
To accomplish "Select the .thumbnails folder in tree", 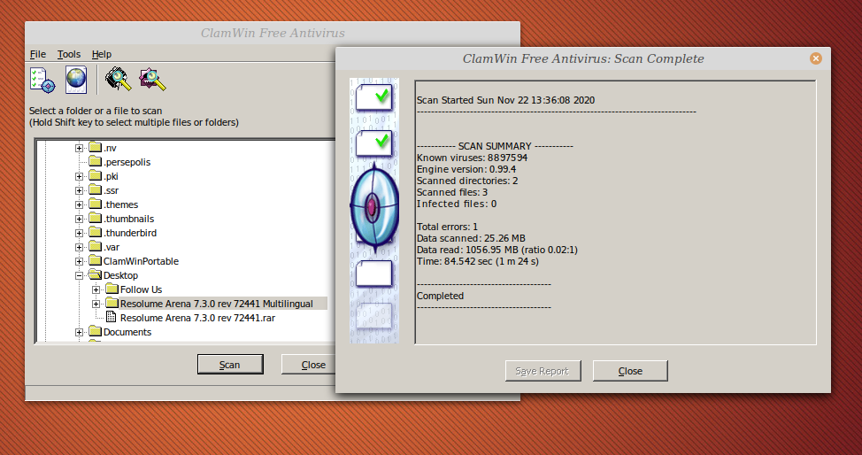I will coord(129,219).
